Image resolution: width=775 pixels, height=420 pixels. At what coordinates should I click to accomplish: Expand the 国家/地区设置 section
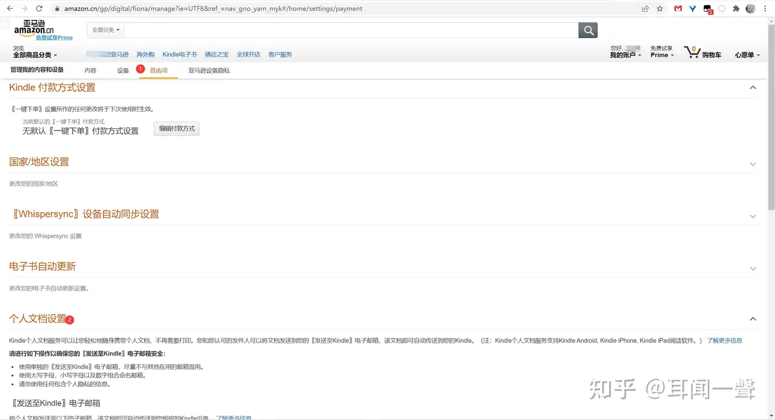pyautogui.click(x=753, y=164)
